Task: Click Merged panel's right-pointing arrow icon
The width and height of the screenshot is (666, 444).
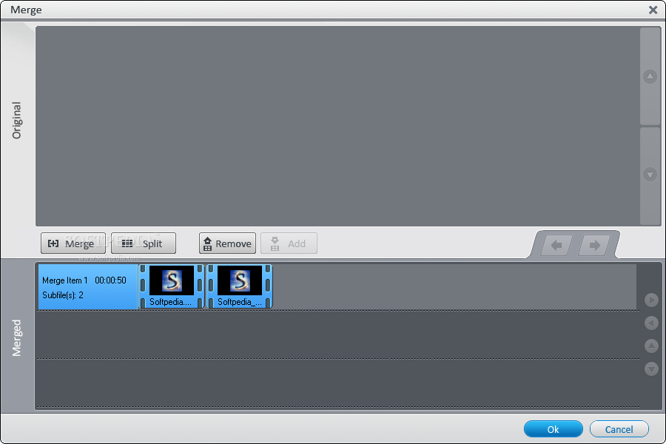Action: click(651, 300)
